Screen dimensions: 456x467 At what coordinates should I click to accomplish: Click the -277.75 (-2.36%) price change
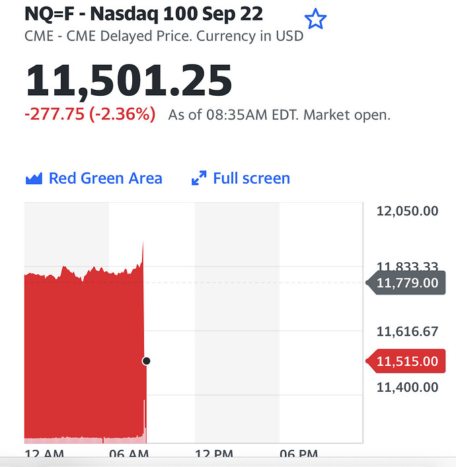click(x=90, y=114)
